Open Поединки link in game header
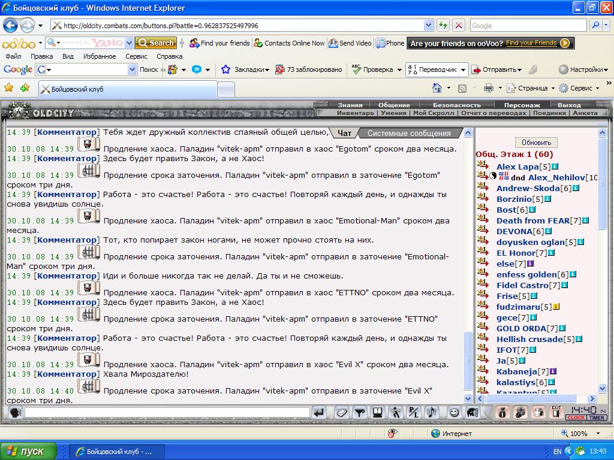 point(549,113)
